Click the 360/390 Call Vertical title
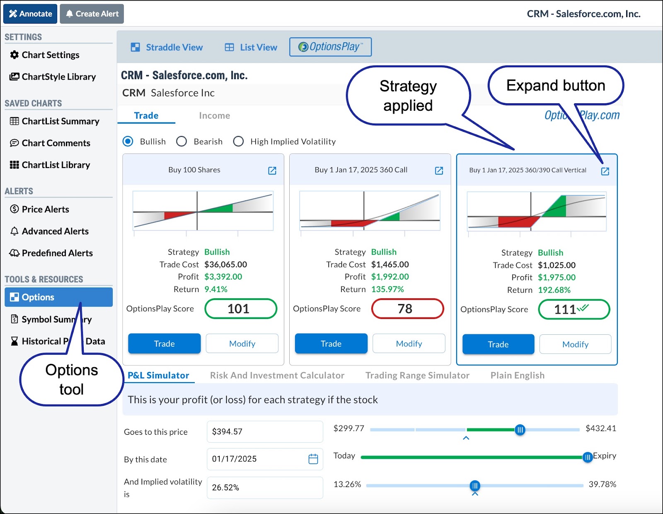 [527, 170]
